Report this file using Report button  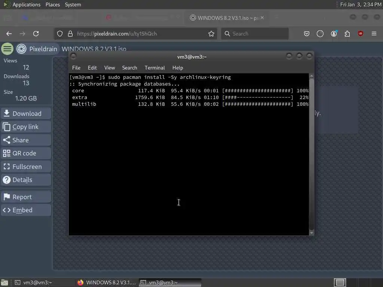[26, 197]
